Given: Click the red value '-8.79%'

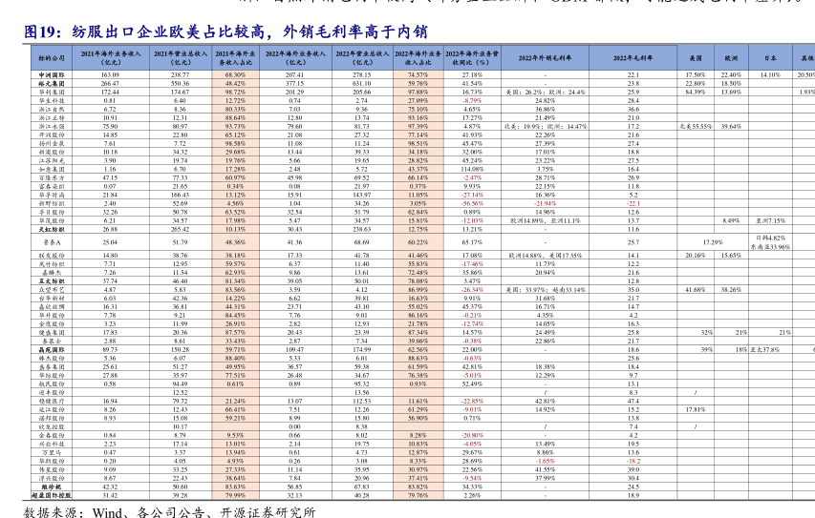Looking at the screenshot, I should [x=472, y=101].
